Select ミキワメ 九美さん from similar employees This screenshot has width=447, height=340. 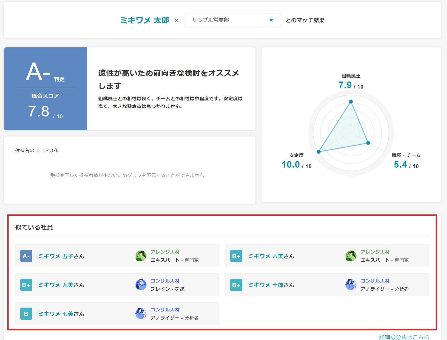(61, 285)
